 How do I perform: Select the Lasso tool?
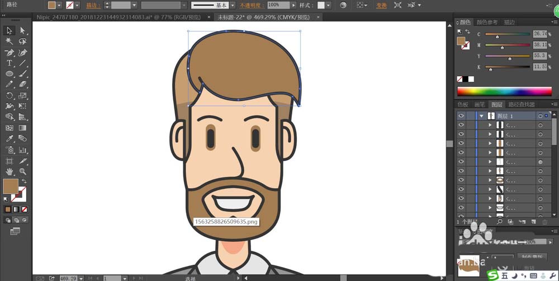[22, 41]
